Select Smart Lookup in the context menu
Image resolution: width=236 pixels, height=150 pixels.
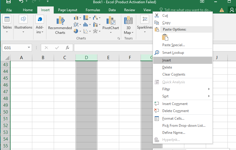(183, 53)
